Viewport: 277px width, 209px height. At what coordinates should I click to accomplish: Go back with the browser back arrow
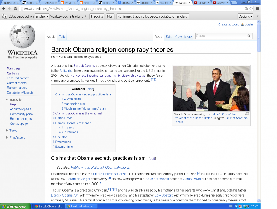(4, 9)
